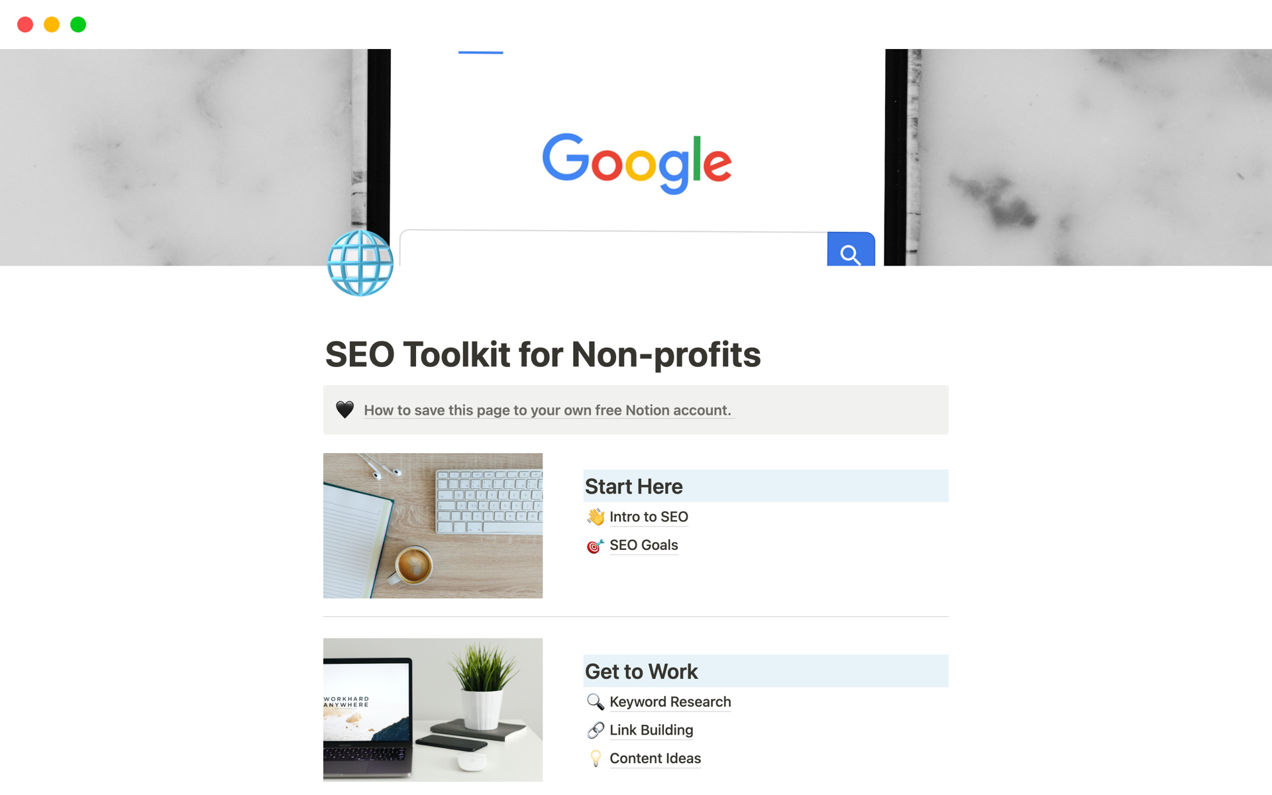Click the Link Building icon
The height and width of the screenshot is (795, 1272).
[594, 729]
